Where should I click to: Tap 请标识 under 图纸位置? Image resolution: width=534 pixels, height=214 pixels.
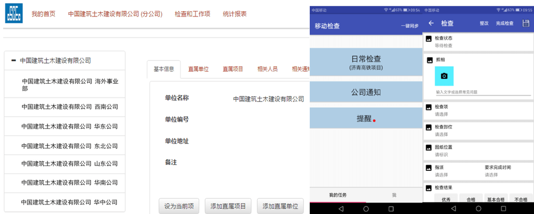[442, 155]
